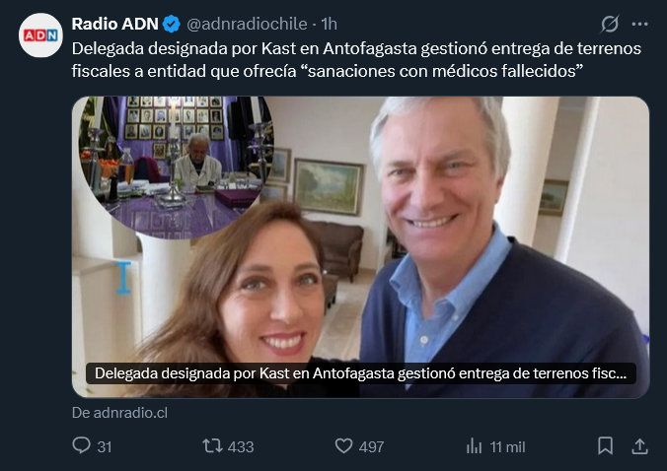
Task: Open the Grok explain-post icon
Action: [x=610, y=24]
